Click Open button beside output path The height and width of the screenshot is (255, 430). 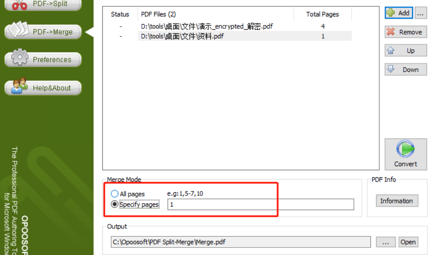tap(408, 242)
